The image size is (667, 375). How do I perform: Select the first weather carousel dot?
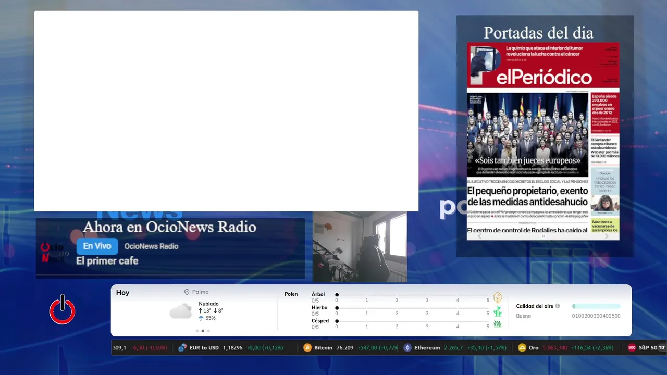coord(197,331)
